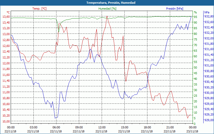
Task: Click temperature axis value '10,00'
Action: coord(6,121)
